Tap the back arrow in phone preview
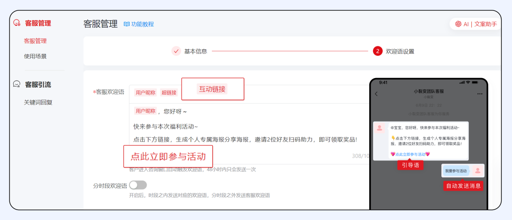 pyautogui.click(x=376, y=94)
